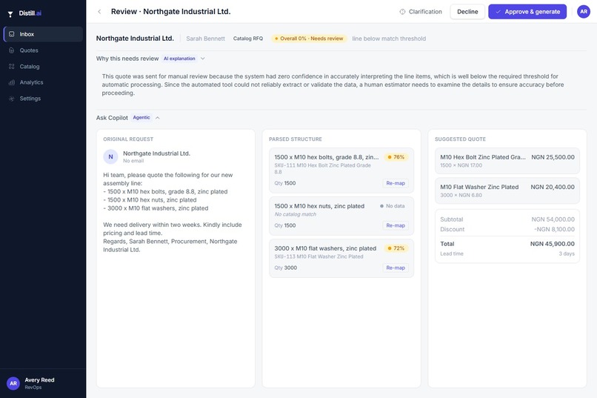
Task: Click the Clarification clock icon
Action: [402, 12]
